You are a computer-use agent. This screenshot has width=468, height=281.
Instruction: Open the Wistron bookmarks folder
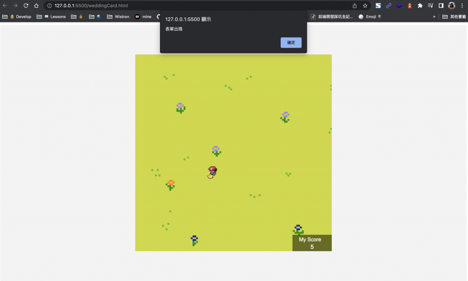point(118,17)
